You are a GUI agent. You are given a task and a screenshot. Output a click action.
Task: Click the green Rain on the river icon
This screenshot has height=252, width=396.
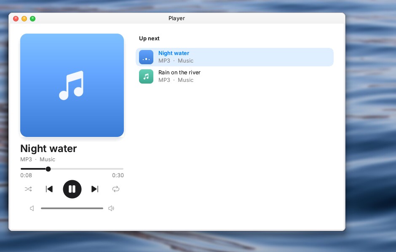146,76
